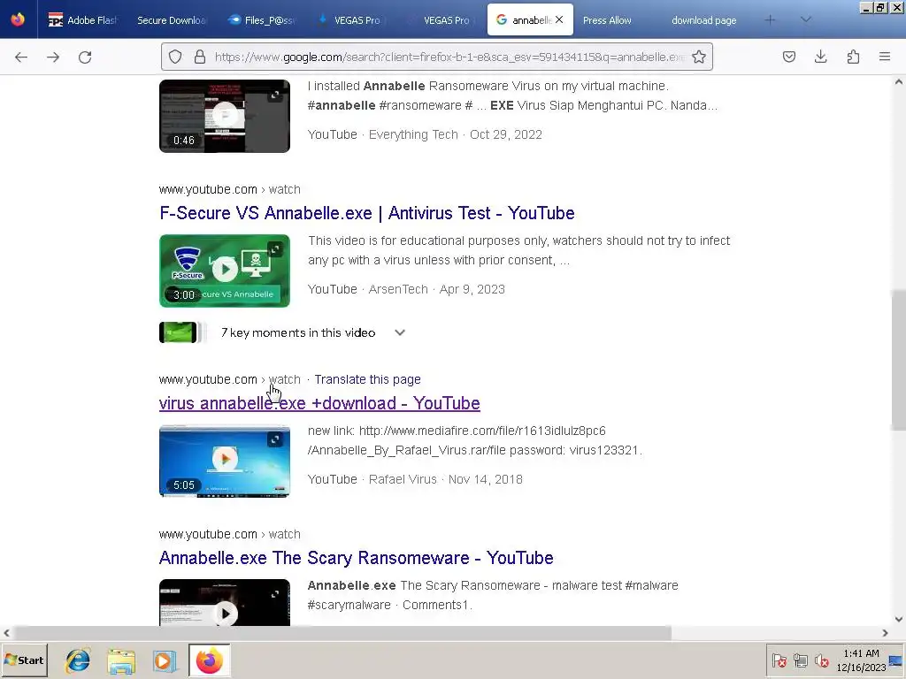List all tabs dropdown arrow

coord(806,20)
